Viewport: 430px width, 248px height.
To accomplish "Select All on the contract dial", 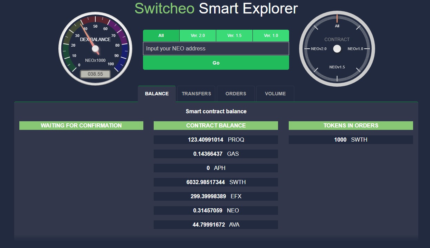I will point(337,26).
